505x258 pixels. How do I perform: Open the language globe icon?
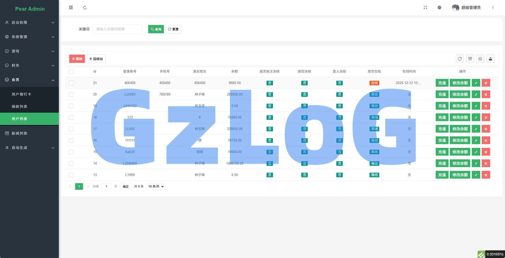point(439,8)
